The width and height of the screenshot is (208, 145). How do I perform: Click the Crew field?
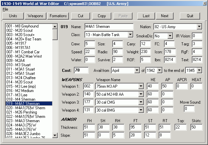tap(90, 44)
